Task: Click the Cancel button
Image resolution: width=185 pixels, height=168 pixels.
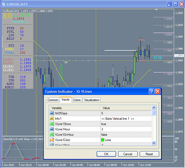Action: pyautogui.click(x=128, y=154)
